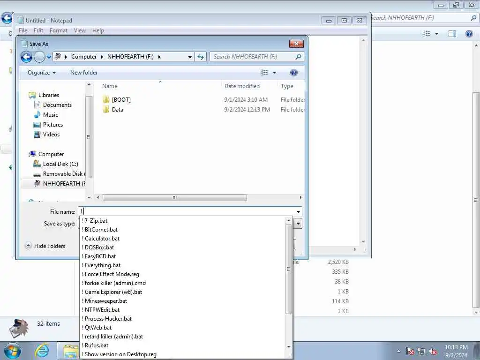Select Music library in navigation pane
The image size is (480, 360).
click(x=50, y=115)
